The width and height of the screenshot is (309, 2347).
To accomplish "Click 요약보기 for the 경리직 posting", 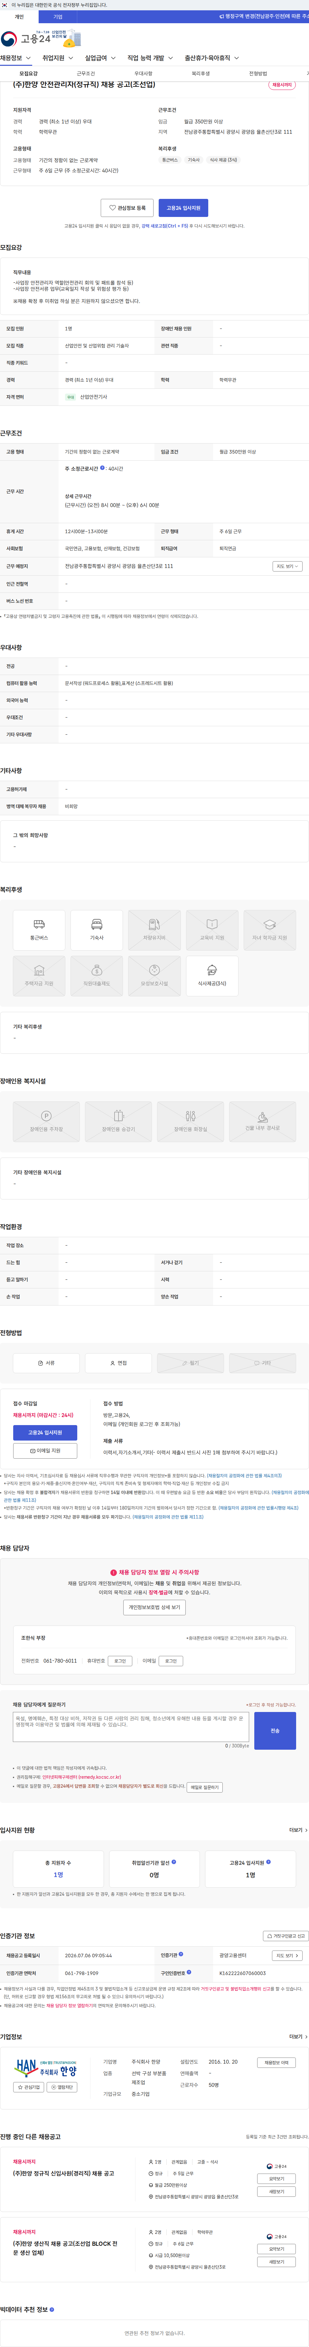I will click(x=276, y=2178).
